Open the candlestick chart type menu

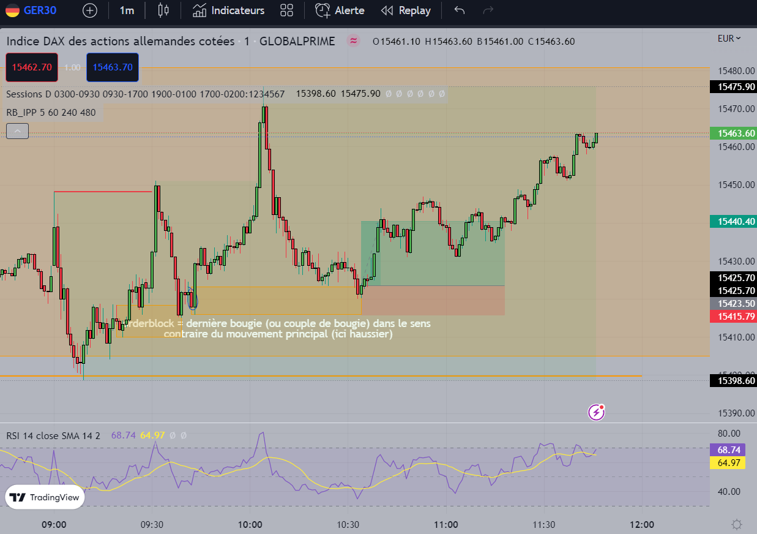(163, 10)
